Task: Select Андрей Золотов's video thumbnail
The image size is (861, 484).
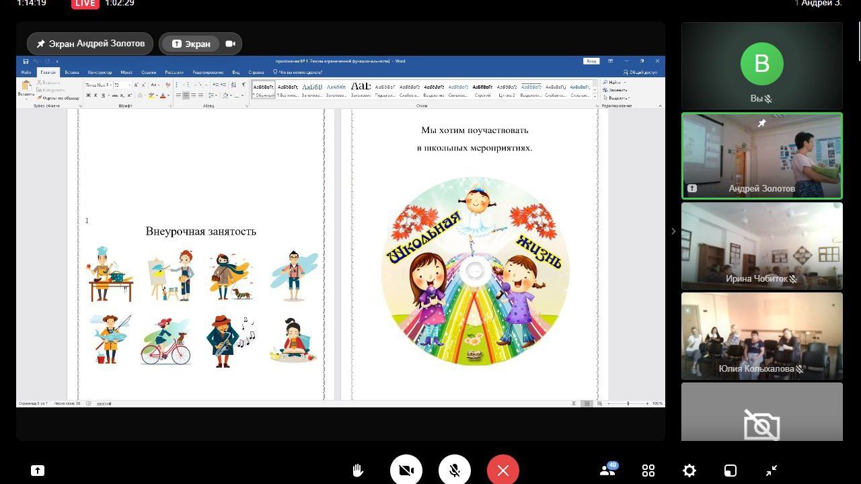Action: (x=761, y=156)
